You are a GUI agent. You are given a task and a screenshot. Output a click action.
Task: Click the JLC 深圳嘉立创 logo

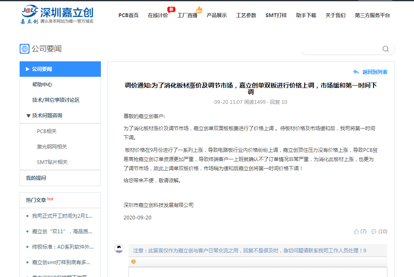click(57, 14)
